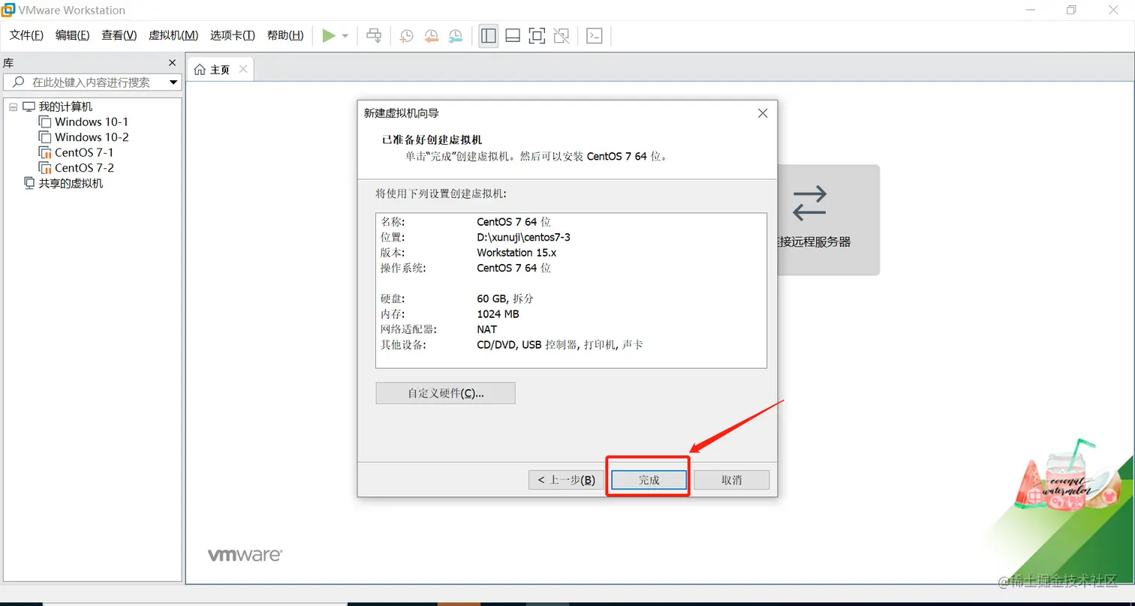Viewport: 1135px width, 606px height.
Task: Click the console view icon
Action: tap(595, 35)
